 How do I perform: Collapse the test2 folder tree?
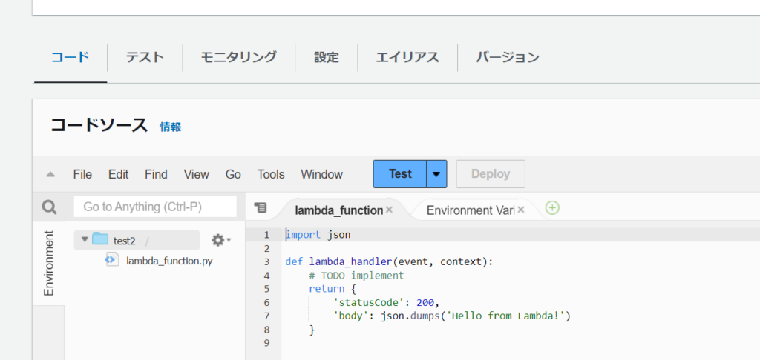(x=85, y=239)
